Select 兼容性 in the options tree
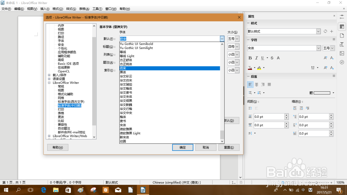 [x=62, y=125]
